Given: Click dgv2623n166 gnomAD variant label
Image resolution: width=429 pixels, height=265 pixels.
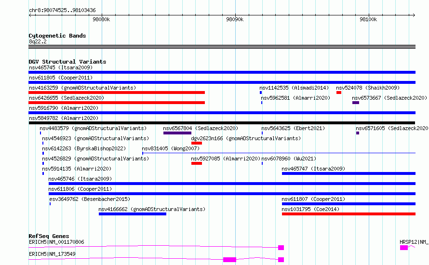Looking at the screenshot, I should [x=246, y=138].
